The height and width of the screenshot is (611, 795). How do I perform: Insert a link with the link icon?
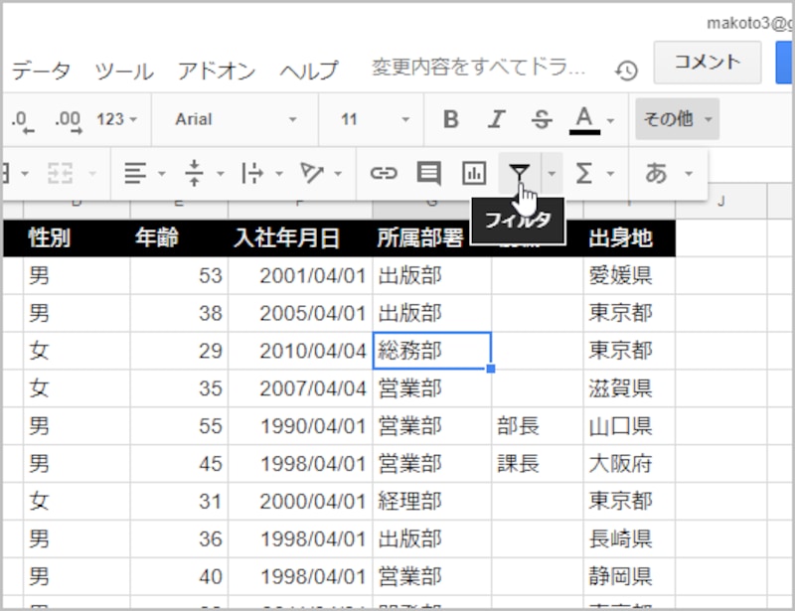(x=385, y=172)
